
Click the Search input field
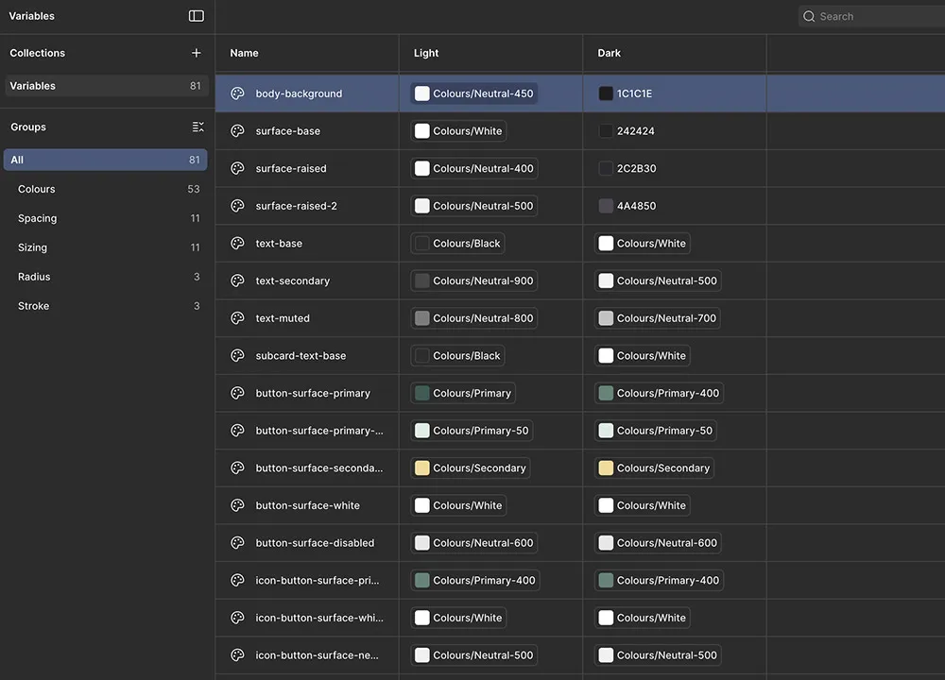point(871,16)
